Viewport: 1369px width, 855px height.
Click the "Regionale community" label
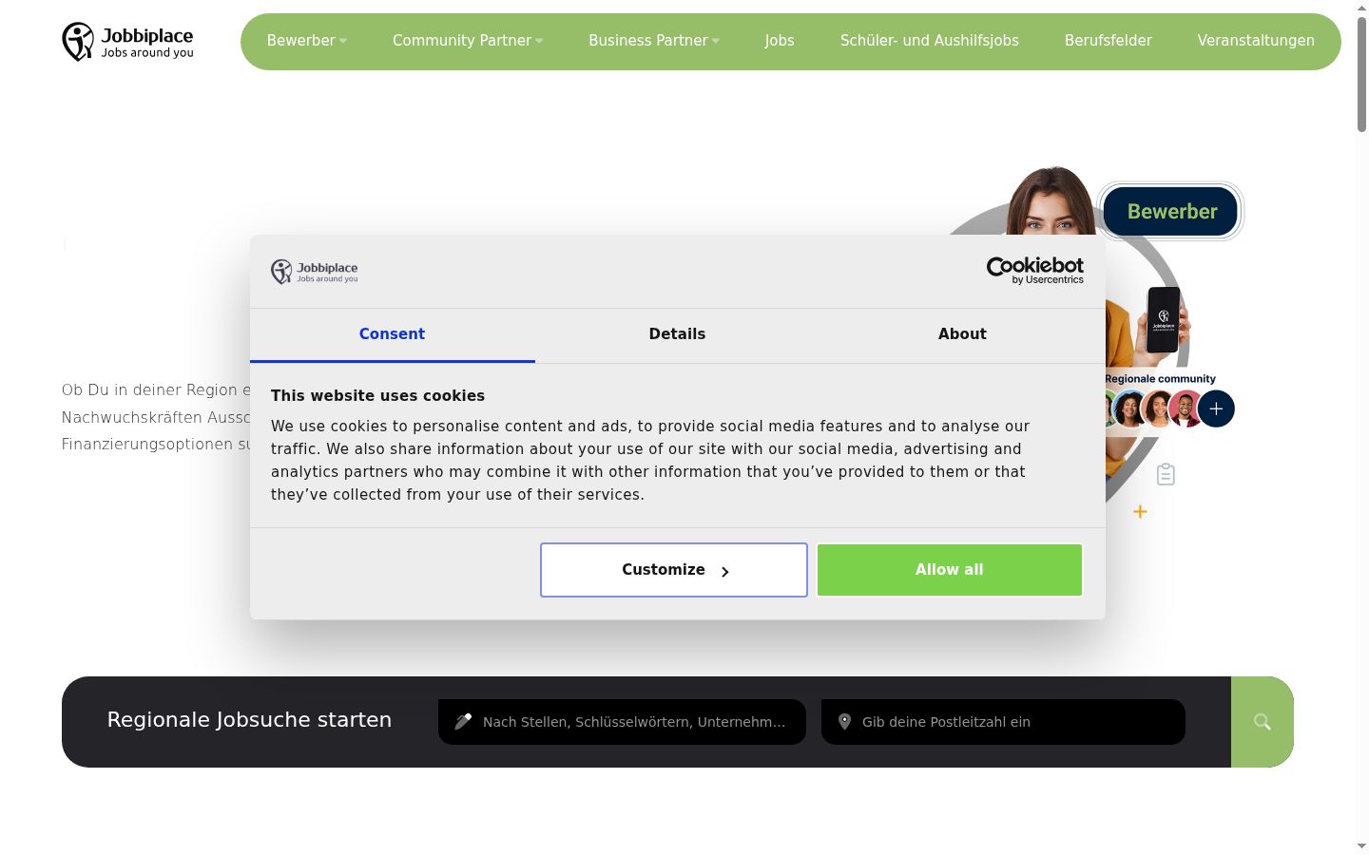click(1160, 379)
